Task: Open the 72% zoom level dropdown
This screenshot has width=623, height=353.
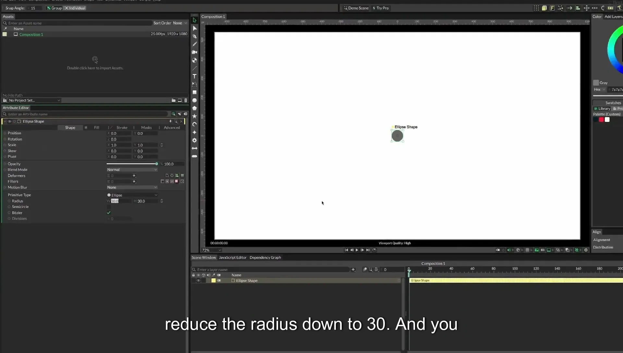Action: (211, 250)
